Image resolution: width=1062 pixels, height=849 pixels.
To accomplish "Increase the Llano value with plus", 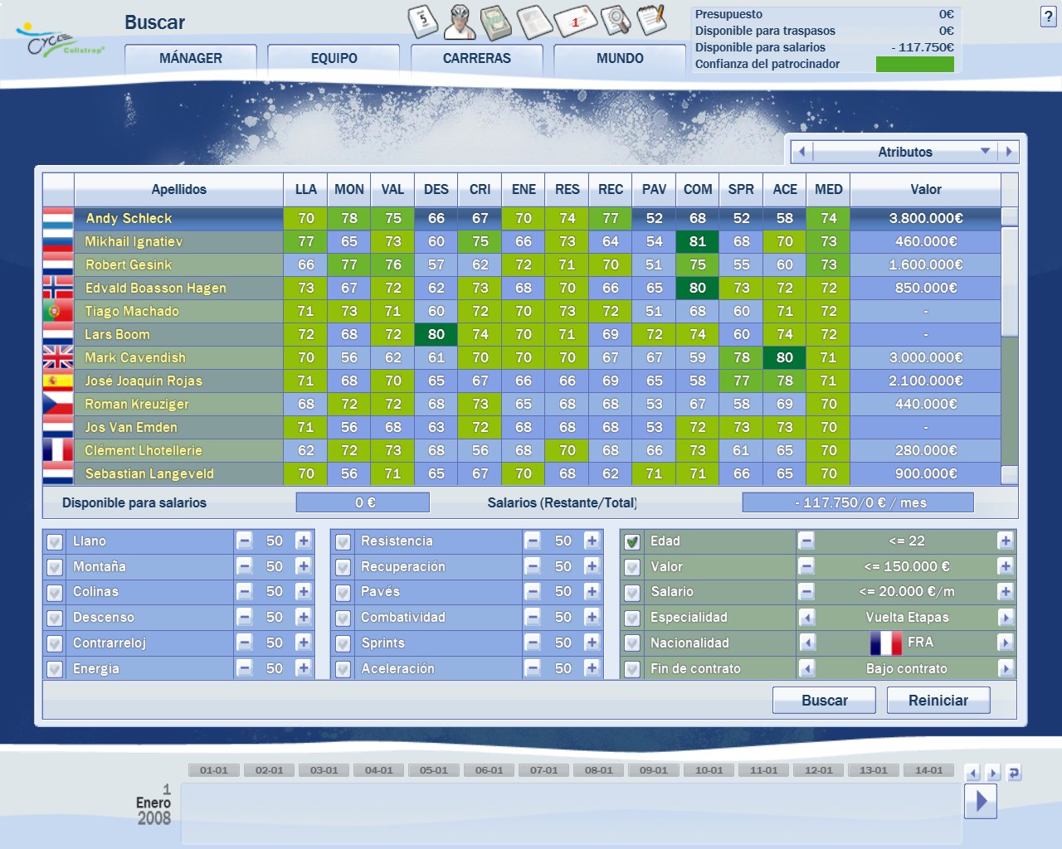I will (x=304, y=541).
